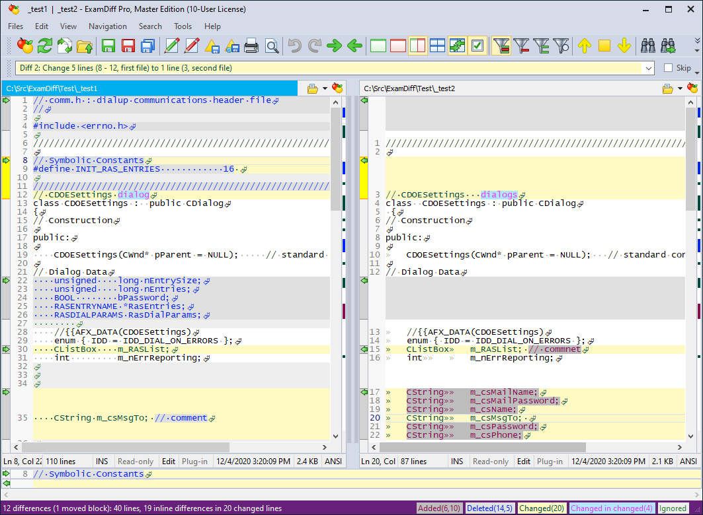
Task: Toggle the green-red two-pane view button
Action: 417,46
